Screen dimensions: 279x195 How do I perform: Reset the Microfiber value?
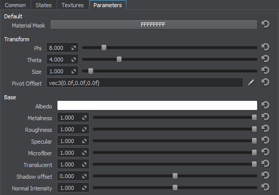pos(265,152)
